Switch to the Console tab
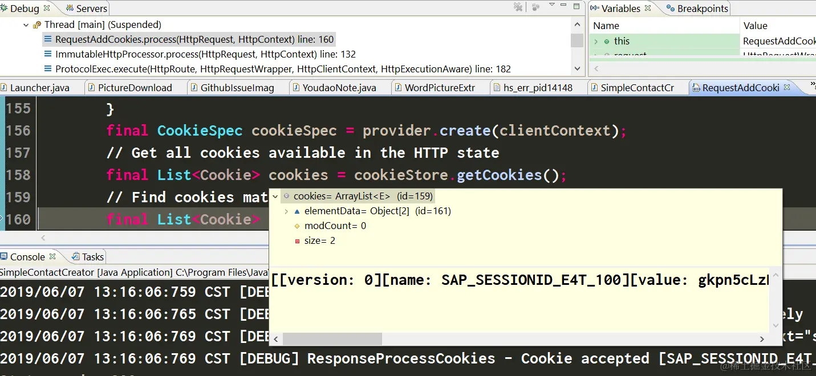Image resolution: width=816 pixels, height=376 pixels. (x=27, y=257)
